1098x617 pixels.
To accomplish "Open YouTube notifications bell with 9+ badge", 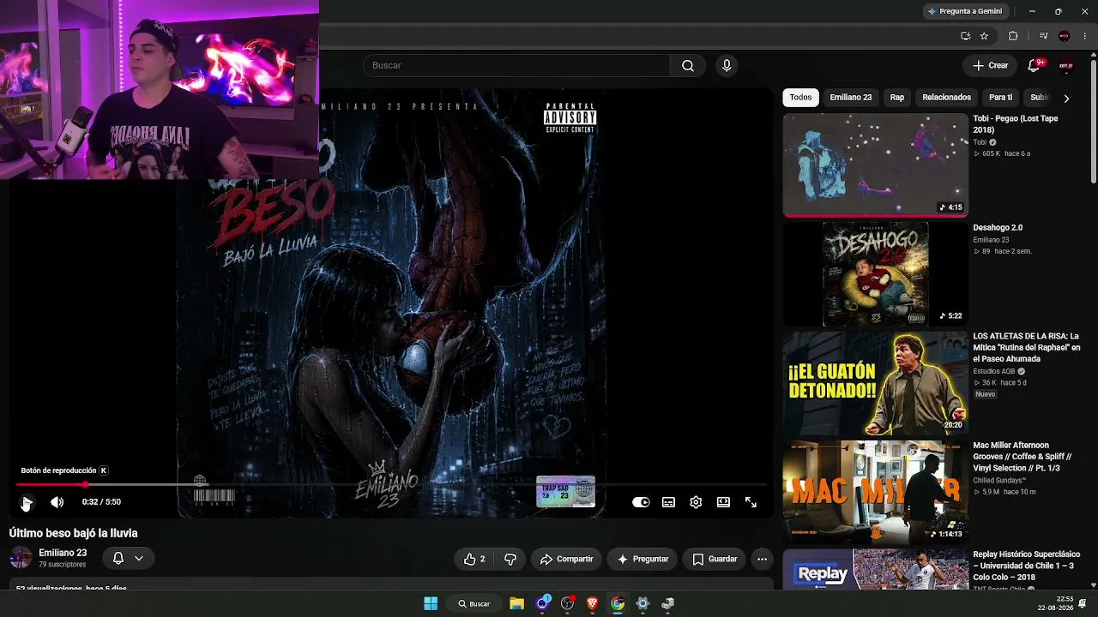I will 1035,65.
